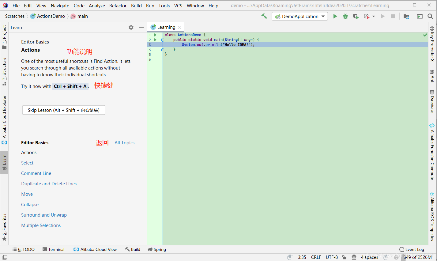The image size is (437, 261).
Task: Open the Analyze menu
Action: point(97,6)
